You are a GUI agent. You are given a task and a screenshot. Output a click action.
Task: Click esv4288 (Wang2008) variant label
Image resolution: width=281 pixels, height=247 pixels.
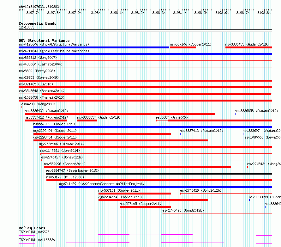click(x=38, y=104)
